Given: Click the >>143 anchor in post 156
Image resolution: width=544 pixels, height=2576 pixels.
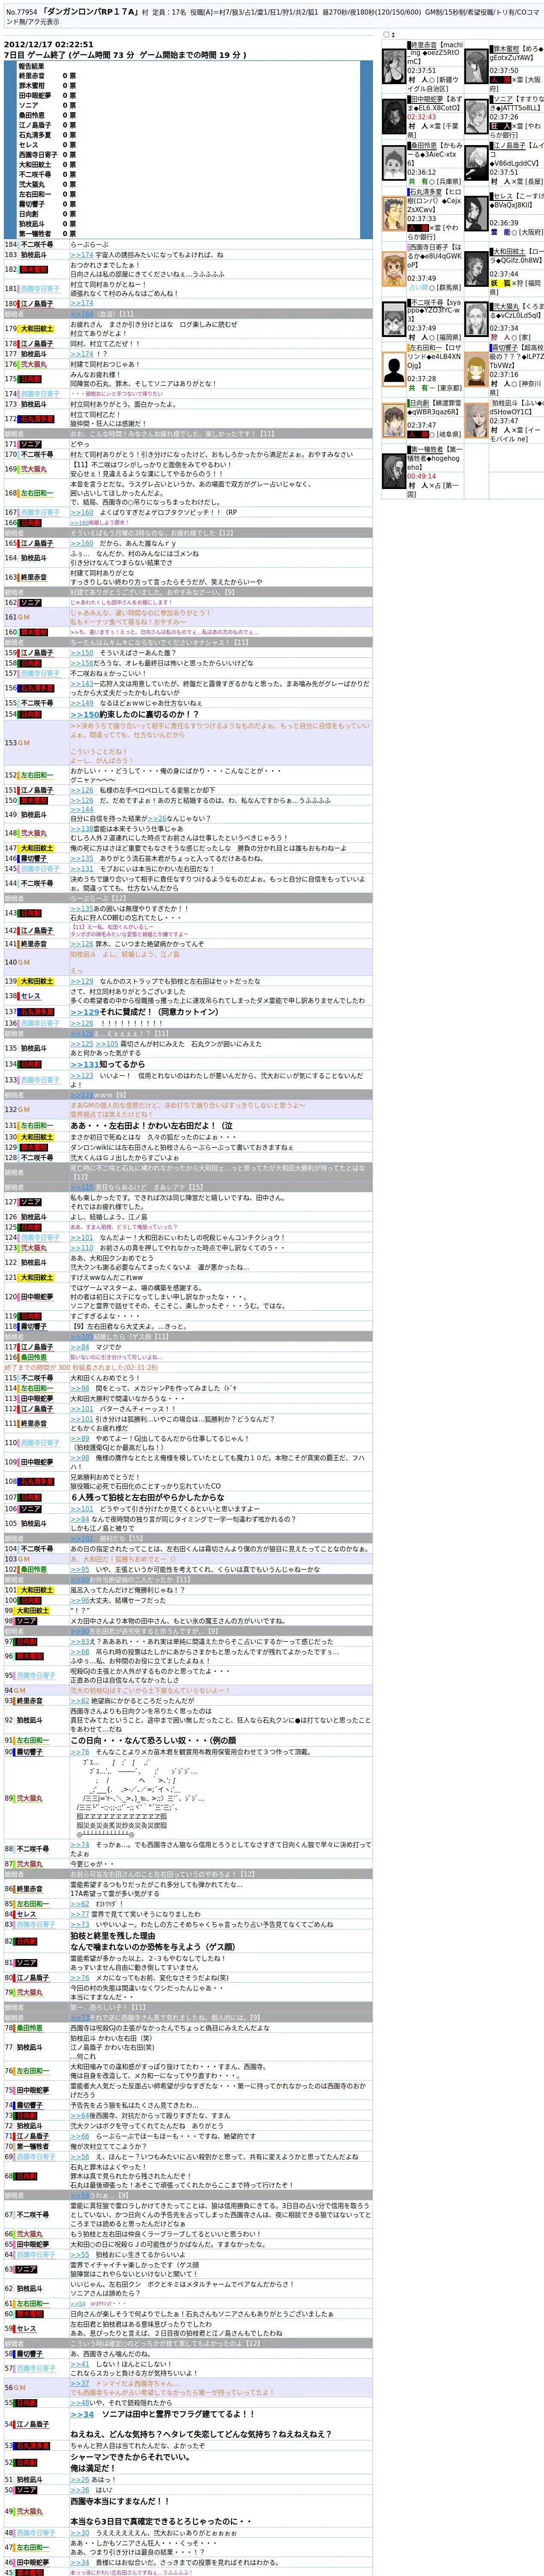Looking at the screenshot, I should tap(81, 684).
